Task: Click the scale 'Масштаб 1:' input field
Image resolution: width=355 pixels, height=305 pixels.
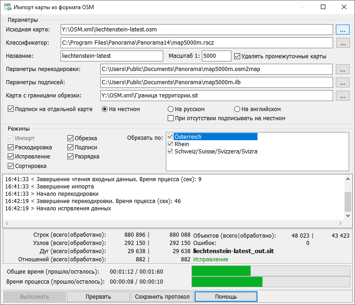Action: (216, 56)
